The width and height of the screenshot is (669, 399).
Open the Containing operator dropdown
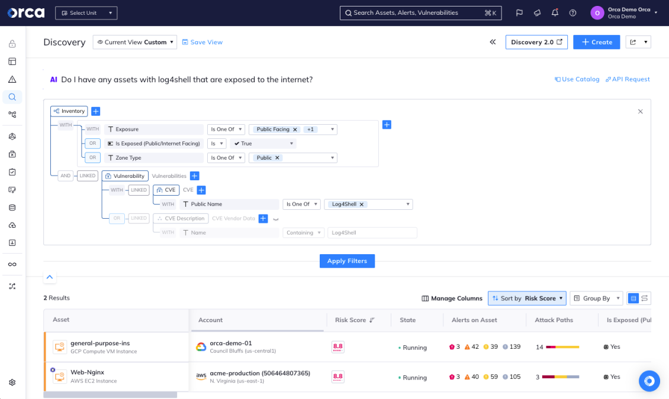(x=303, y=233)
